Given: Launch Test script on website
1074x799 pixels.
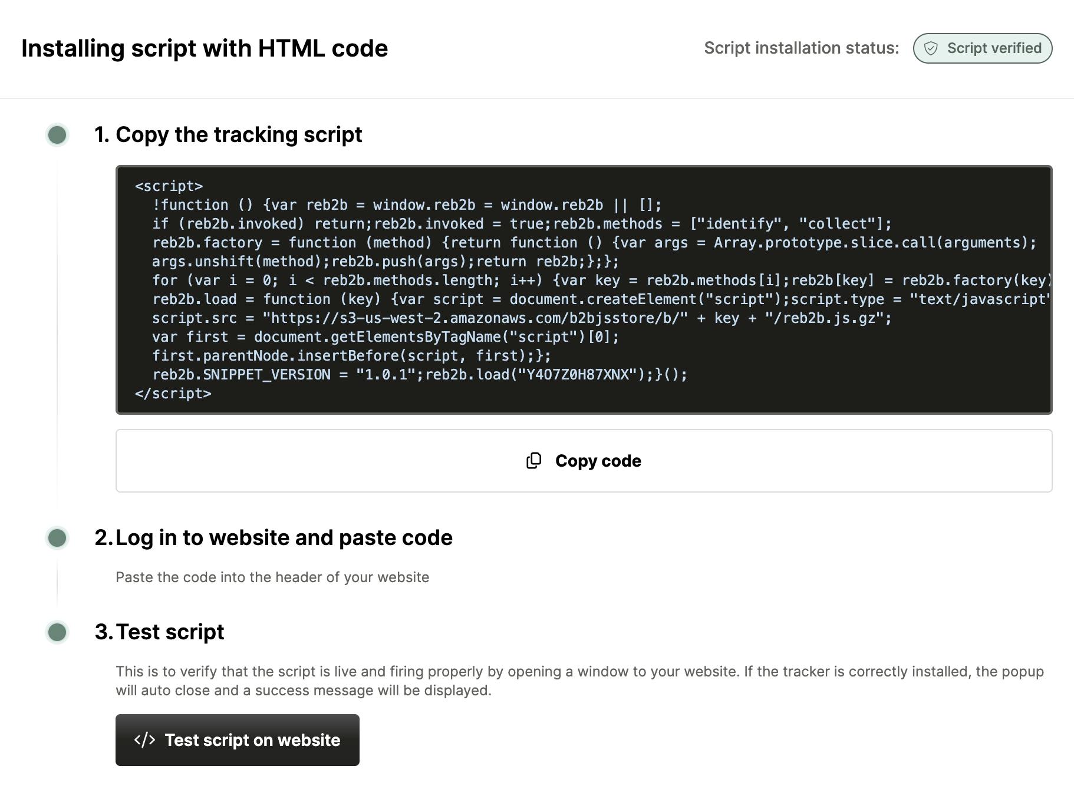Looking at the screenshot, I should click(x=237, y=740).
